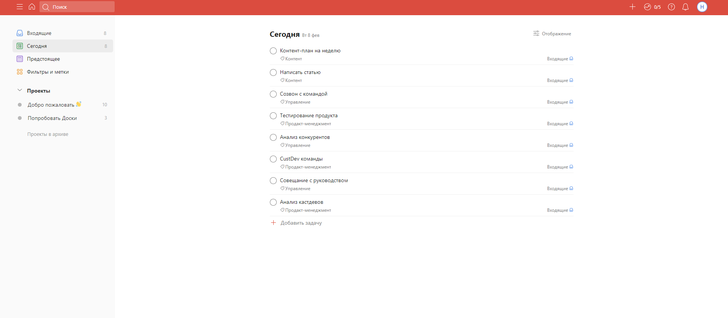Click the Поиск search field
The image size is (728, 318).
tap(77, 7)
